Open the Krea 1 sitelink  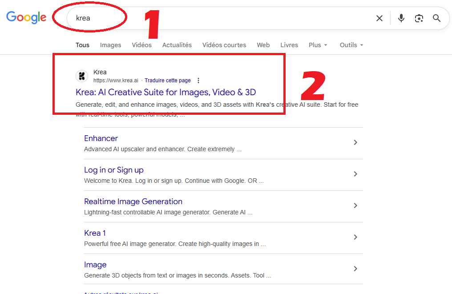coord(95,233)
